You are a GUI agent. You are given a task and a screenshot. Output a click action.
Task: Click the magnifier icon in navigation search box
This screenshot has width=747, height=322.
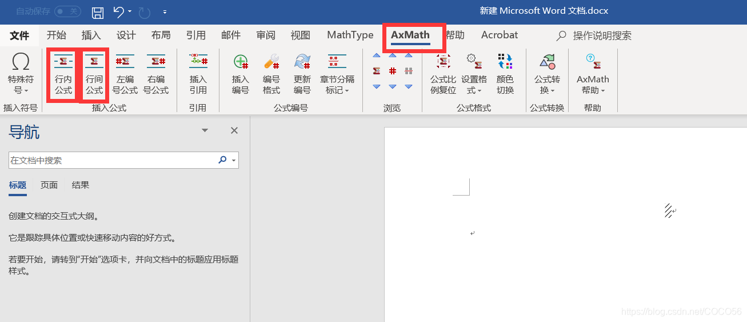coord(222,160)
